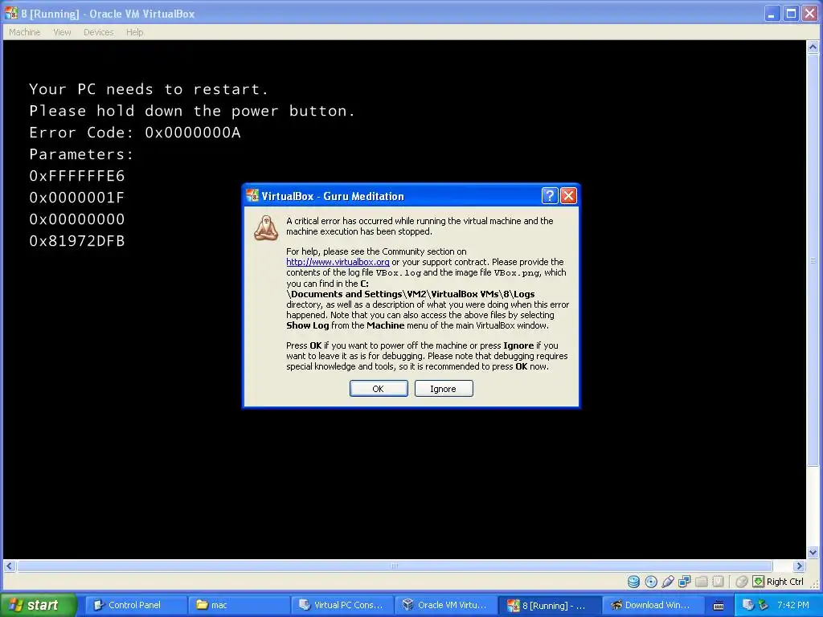Click the Guru Meditation dialog title icon

pos(252,196)
